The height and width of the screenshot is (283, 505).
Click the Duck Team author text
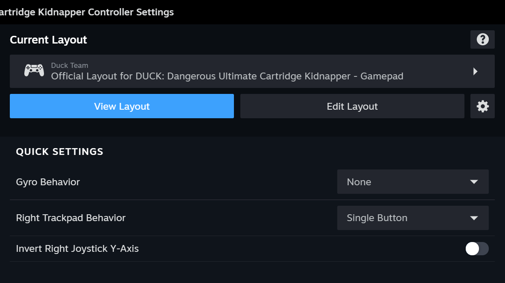click(70, 65)
